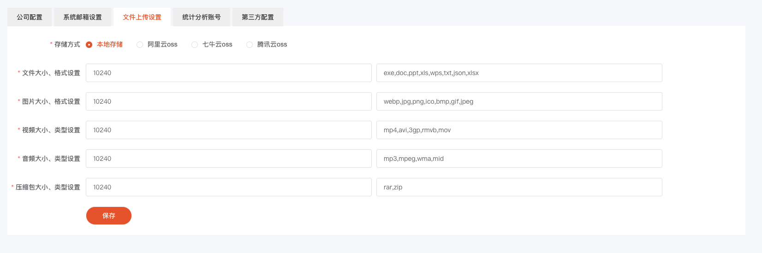
Task: Edit archive types field with rar,zip
Action: tap(519, 187)
